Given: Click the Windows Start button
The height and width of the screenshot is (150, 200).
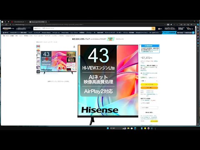Looking at the screenshot, I should coord(107,128).
